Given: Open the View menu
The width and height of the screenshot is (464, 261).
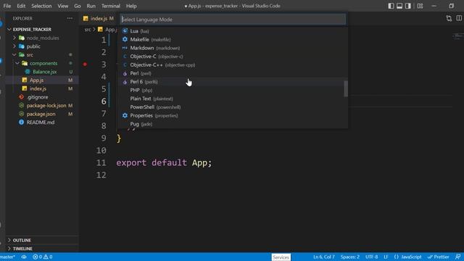Looking at the screenshot, I should [63, 6].
